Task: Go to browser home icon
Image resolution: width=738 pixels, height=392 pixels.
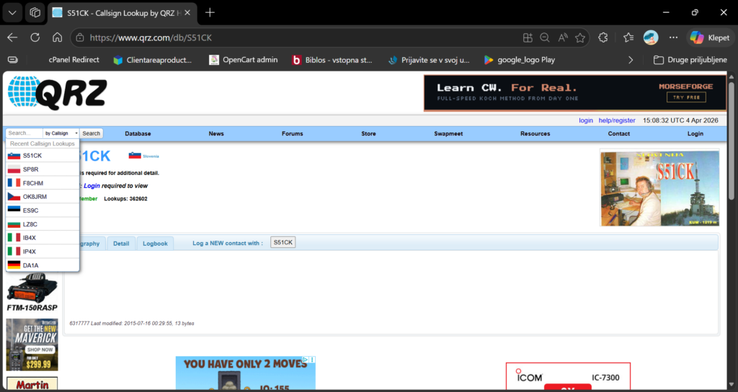Action: pos(57,37)
